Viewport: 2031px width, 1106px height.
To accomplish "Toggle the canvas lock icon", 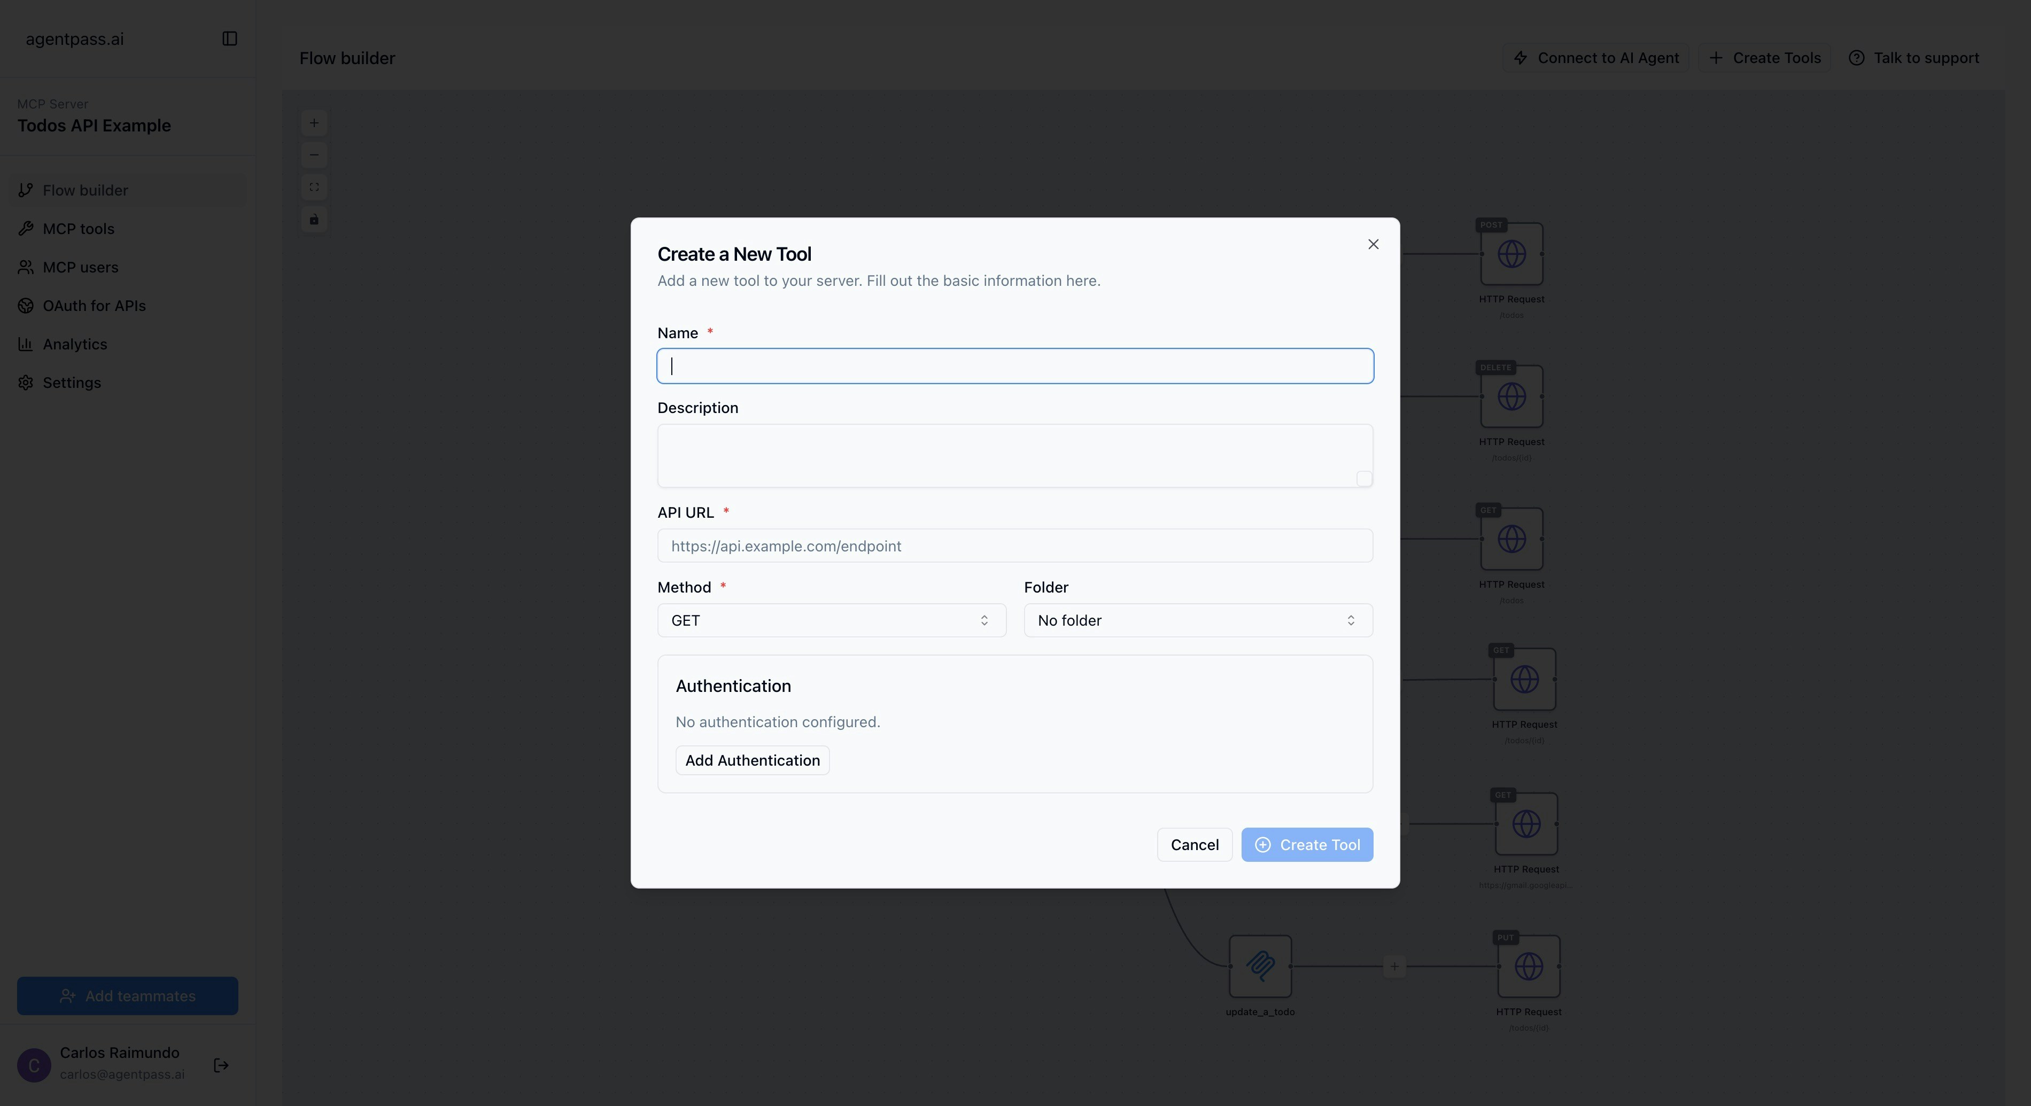I will [314, 220].
